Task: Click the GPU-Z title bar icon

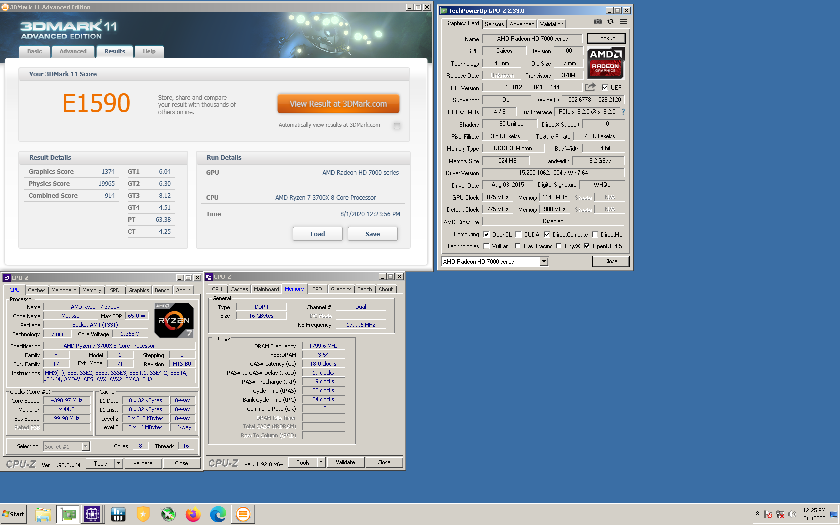Action: coord(444,11)
